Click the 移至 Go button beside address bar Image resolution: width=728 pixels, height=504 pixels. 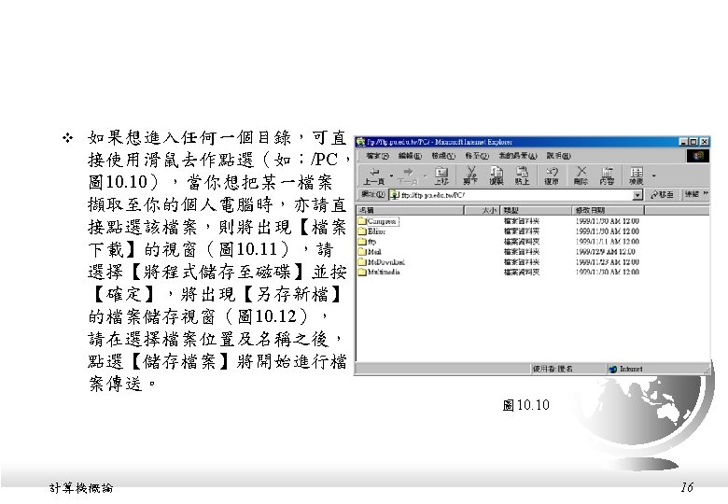point(663,194)
